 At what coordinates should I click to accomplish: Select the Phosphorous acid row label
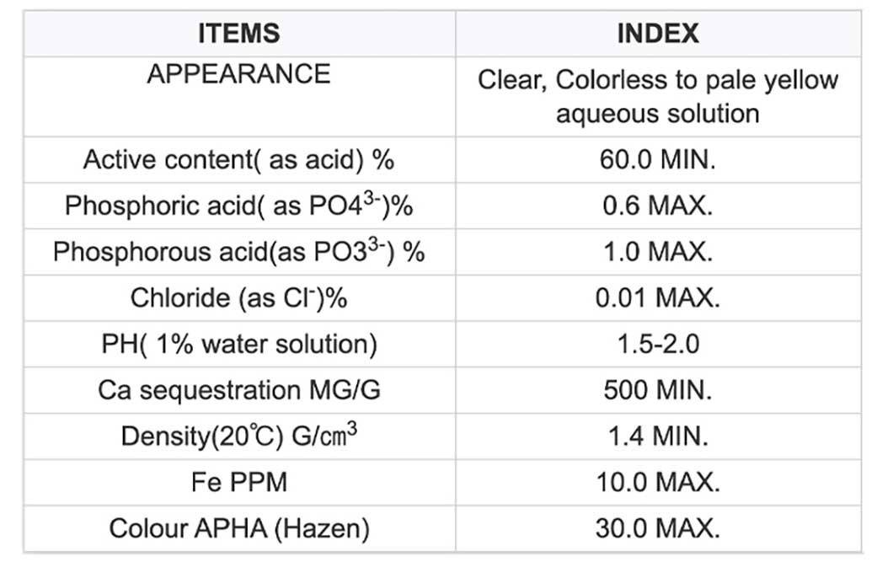pos(238,252)
